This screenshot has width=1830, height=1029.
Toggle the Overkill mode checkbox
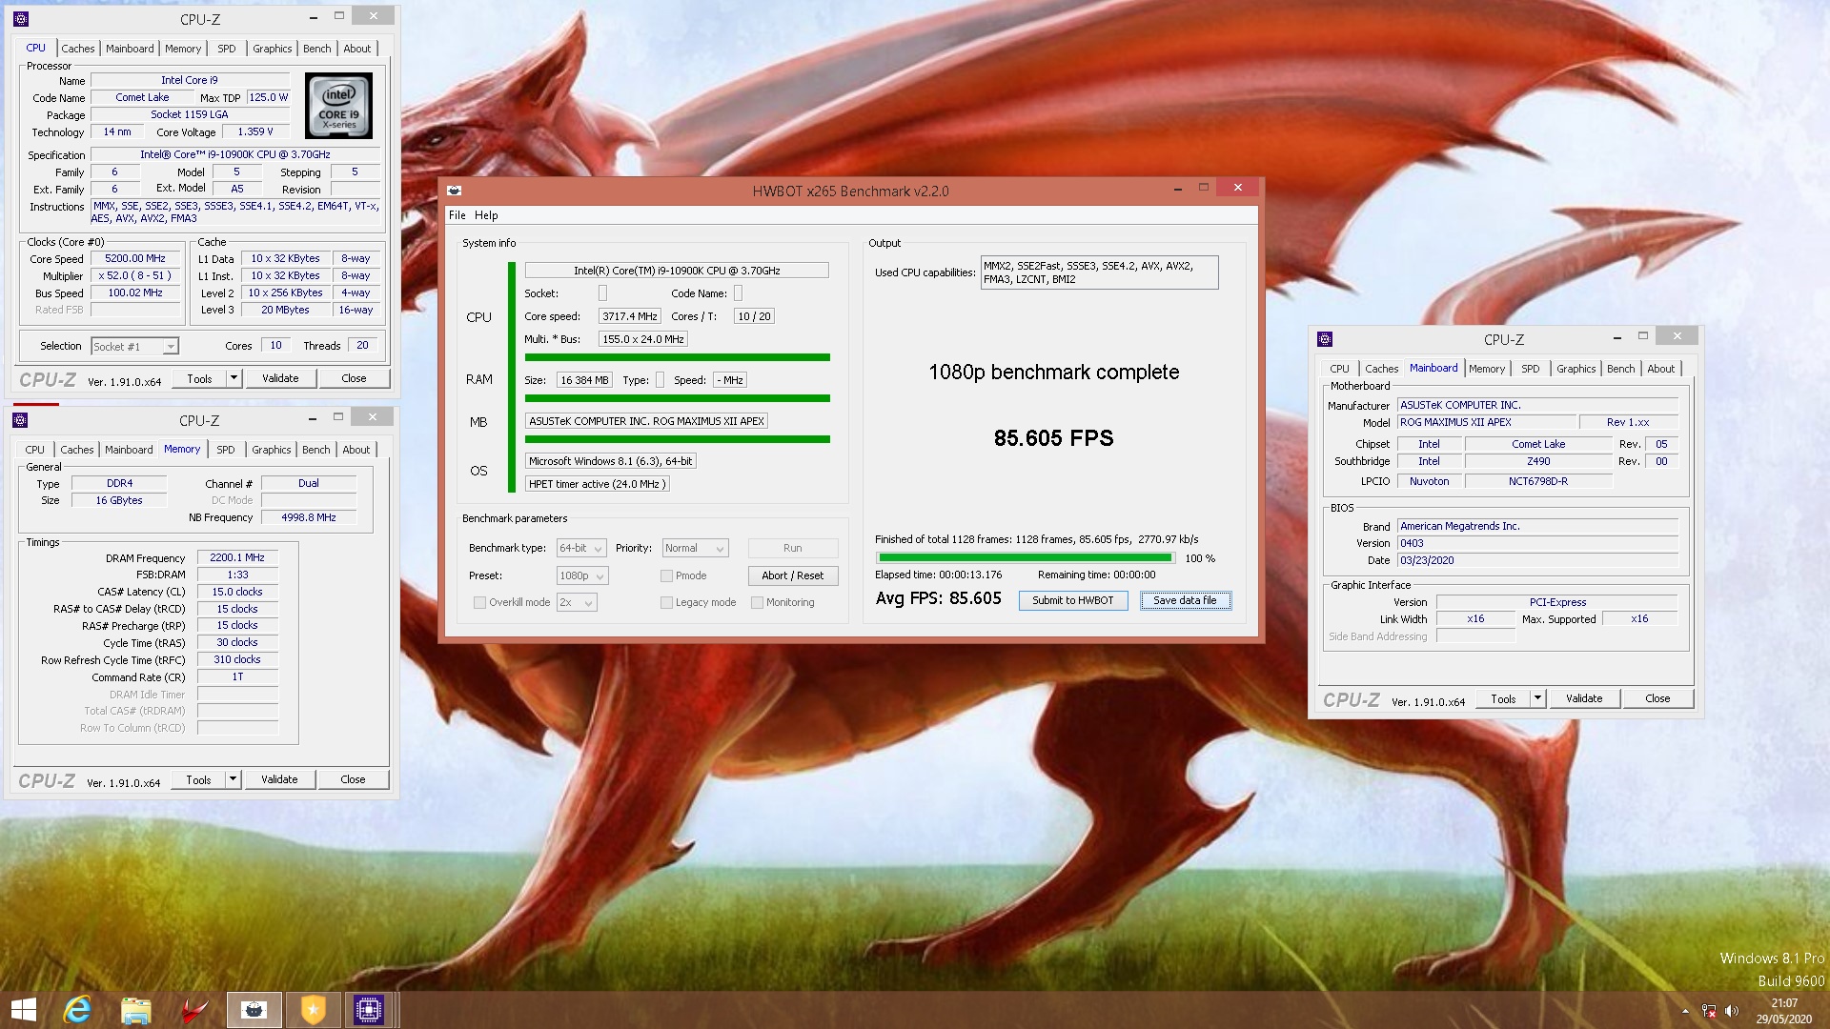tap(479, 602)
